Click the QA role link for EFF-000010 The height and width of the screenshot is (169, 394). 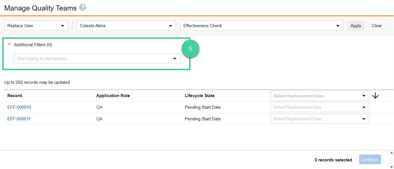(99, 107)
